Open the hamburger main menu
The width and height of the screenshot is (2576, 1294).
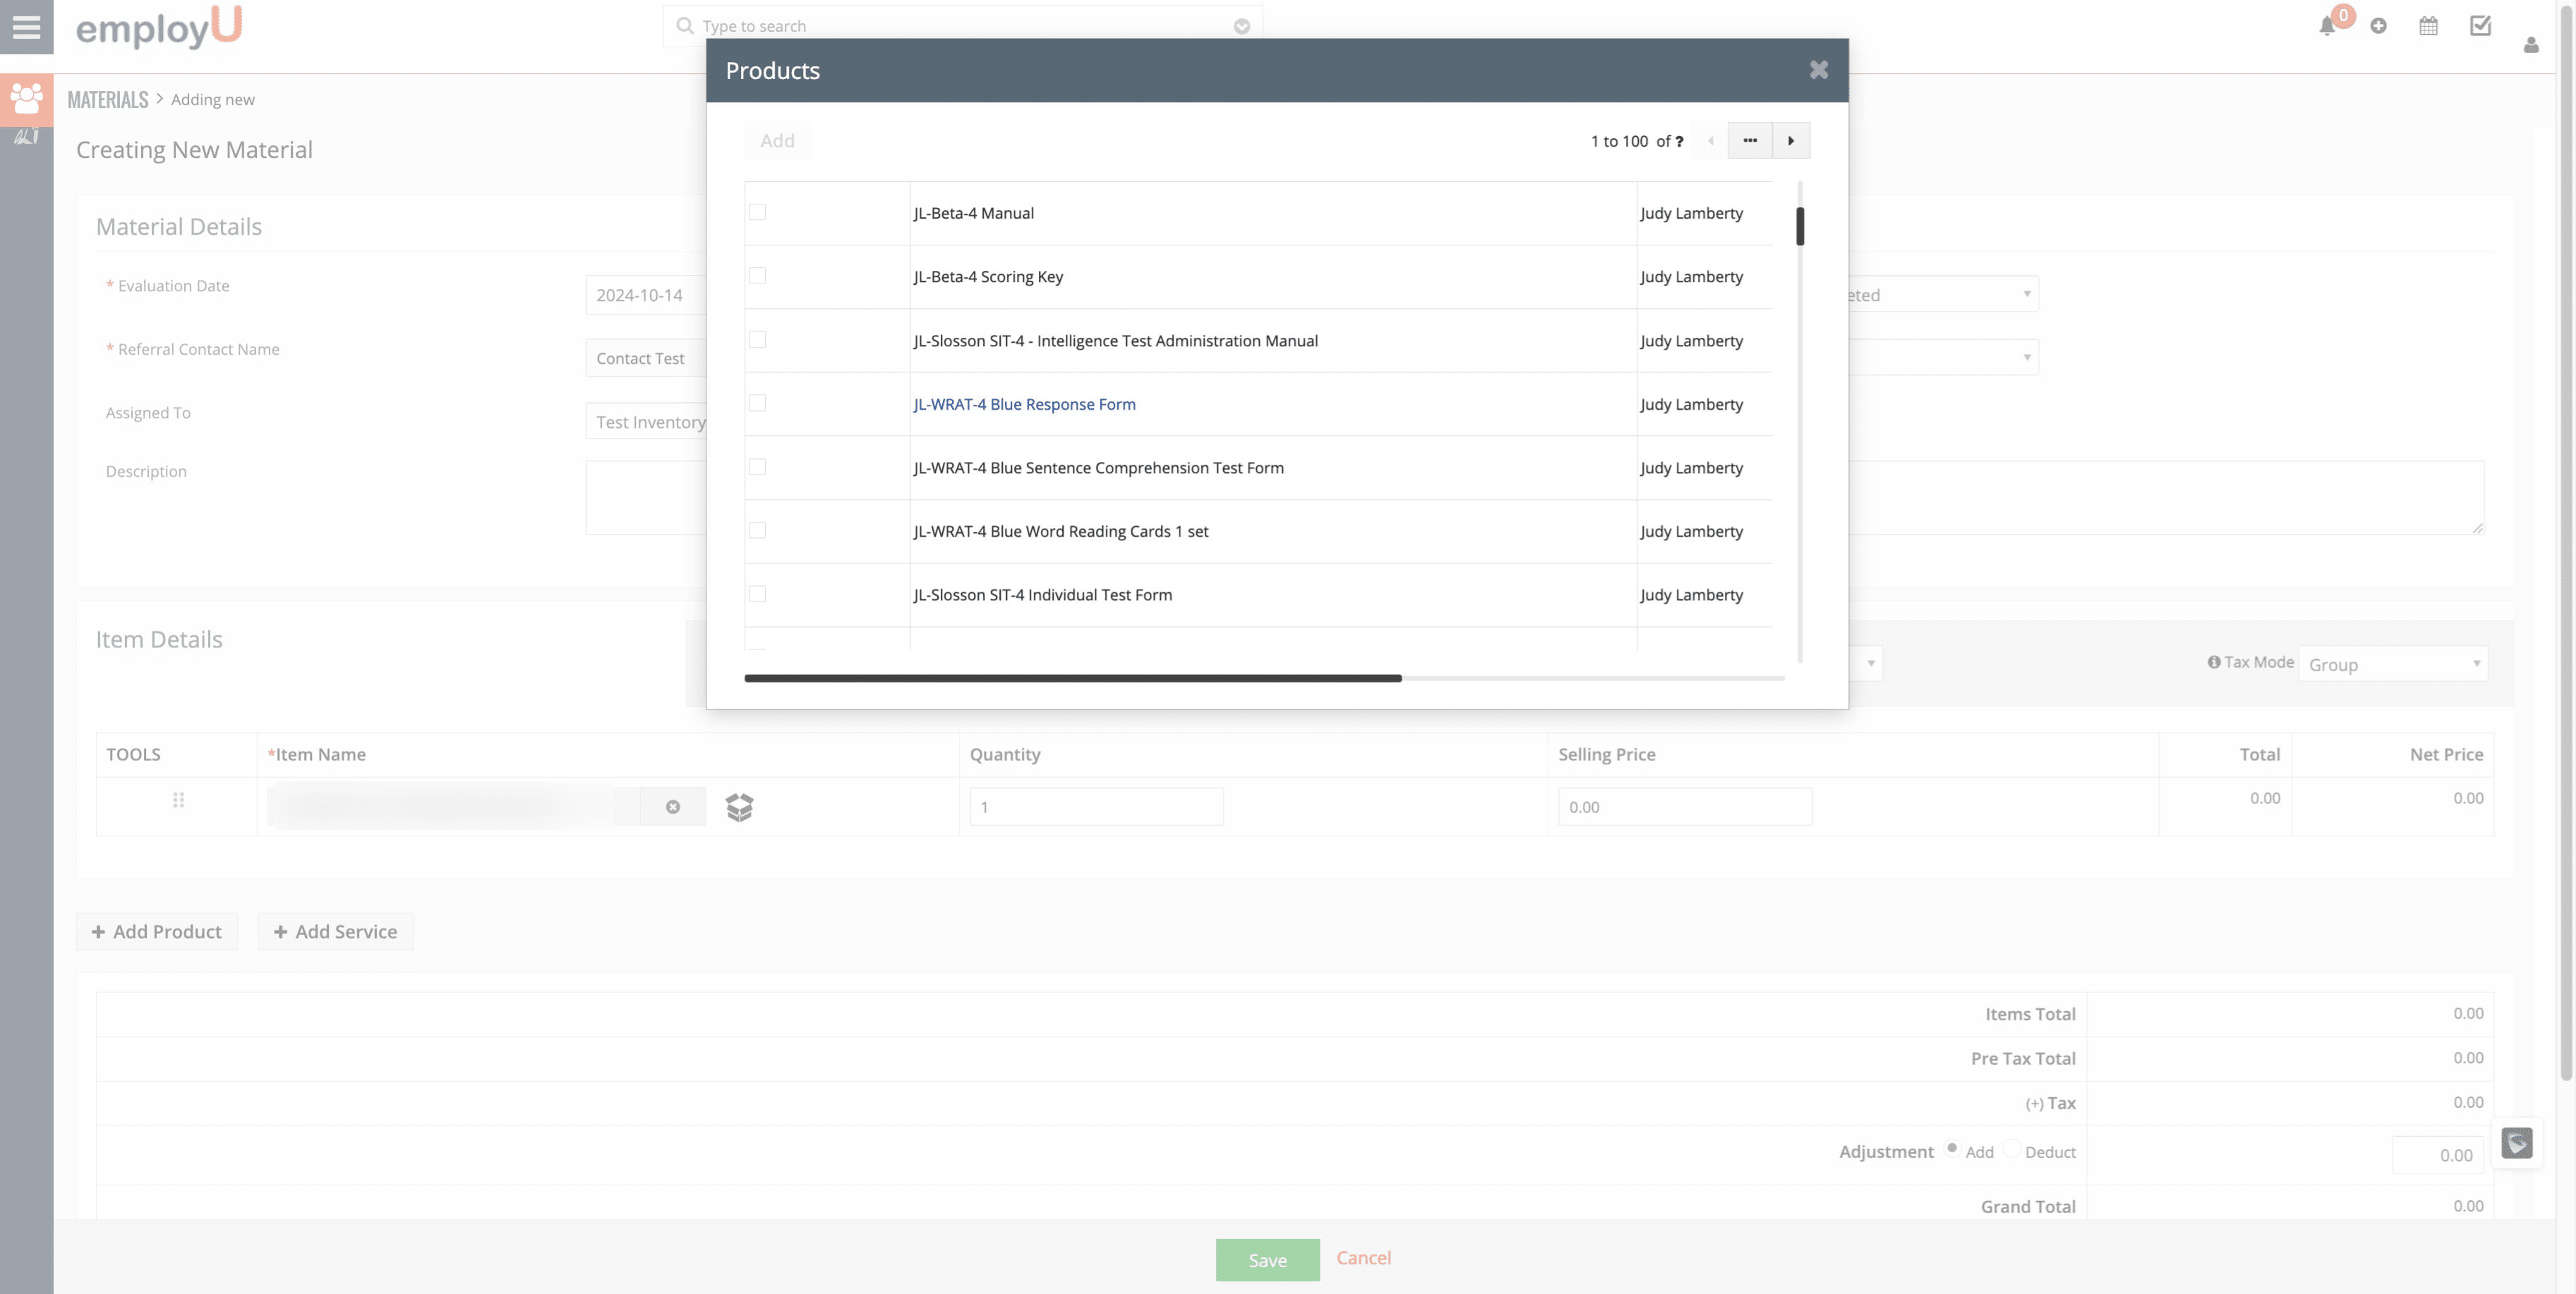(26, 27)
